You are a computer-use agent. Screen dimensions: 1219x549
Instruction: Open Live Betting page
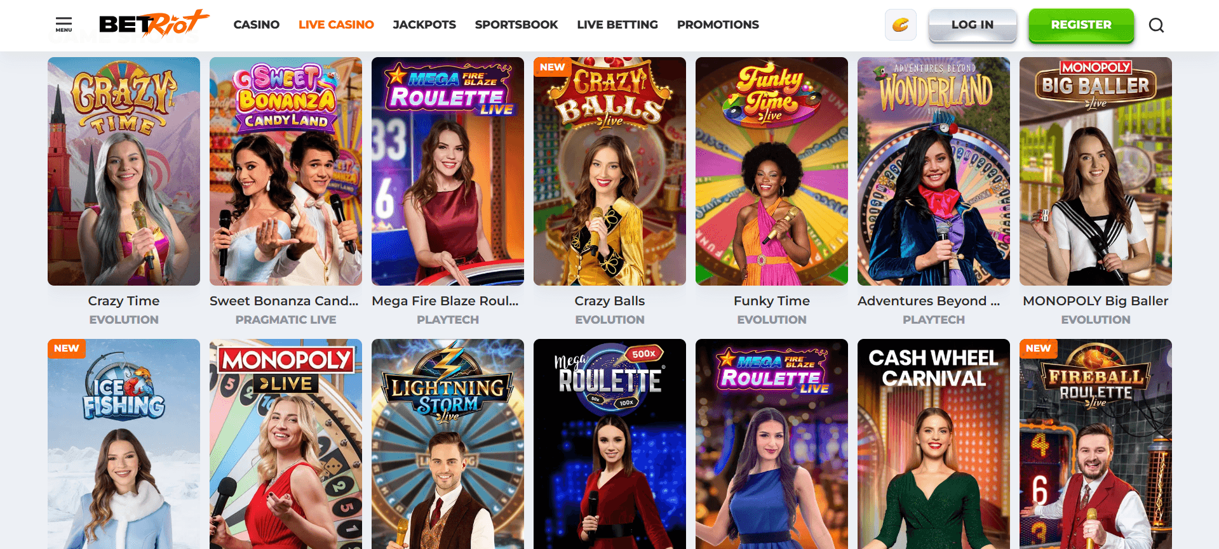[617, 25]
